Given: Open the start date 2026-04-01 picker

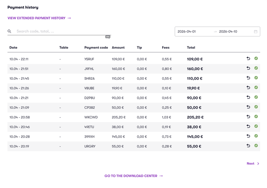Looking at the screenshot, I should click(x=187, y=31).
